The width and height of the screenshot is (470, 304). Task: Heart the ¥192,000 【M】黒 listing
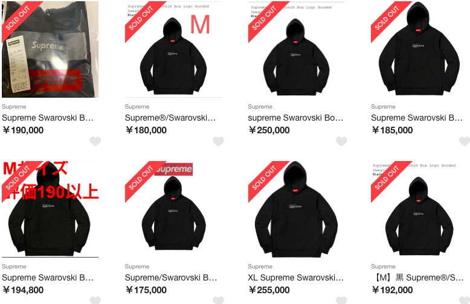point(465,300)
